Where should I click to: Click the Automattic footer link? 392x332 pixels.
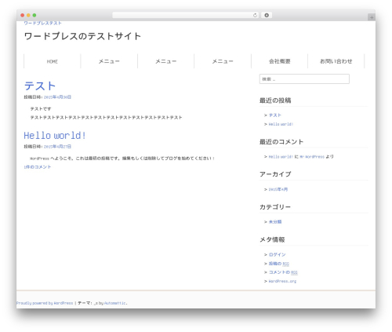(x=115, y=303)
